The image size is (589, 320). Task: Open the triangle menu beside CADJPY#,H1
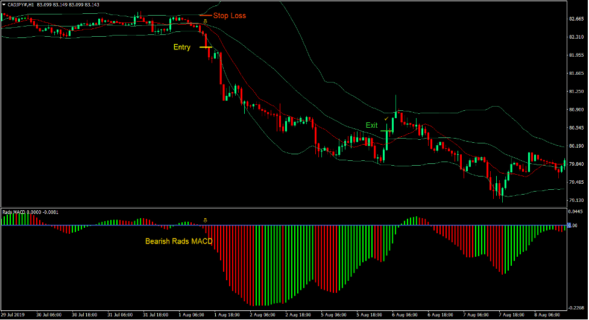(x=4, y=5)
